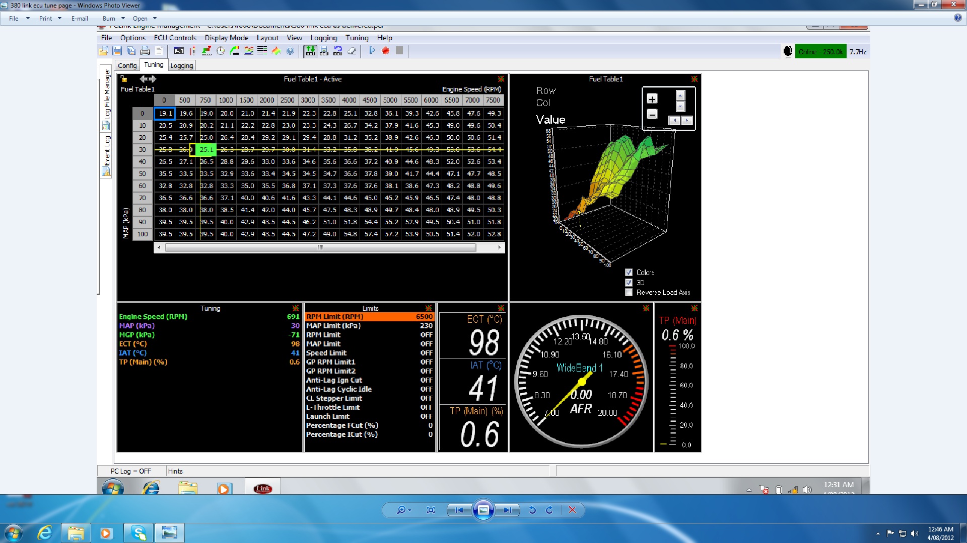Click the ECU connect arrows icon
967x543 pixels.
pyautogui.click(x=310, y=51)
